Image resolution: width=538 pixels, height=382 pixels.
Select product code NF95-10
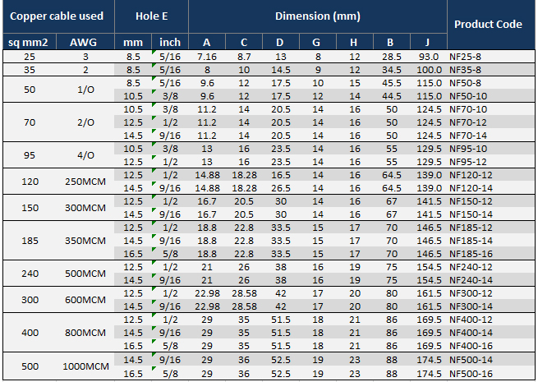pos(468,149)
